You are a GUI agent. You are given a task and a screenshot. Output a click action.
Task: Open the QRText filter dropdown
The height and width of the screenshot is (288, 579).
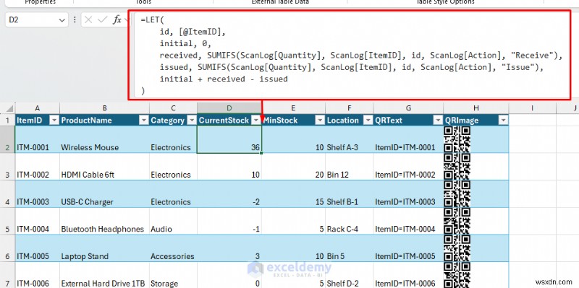pyautogui.click(x=438, y=121)
